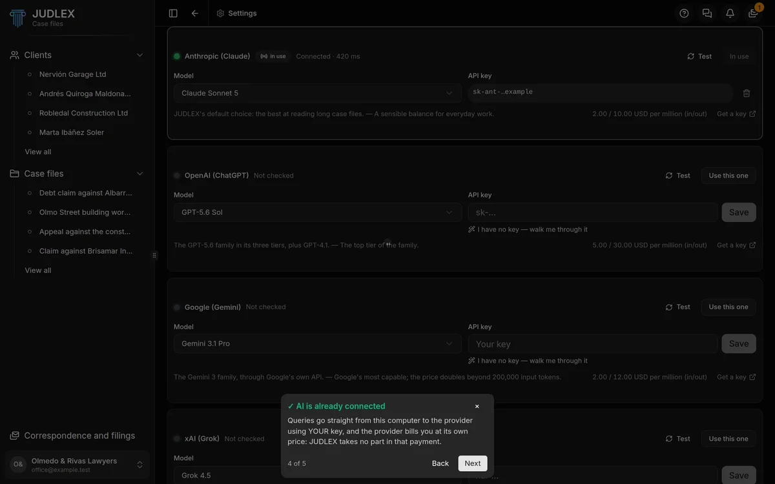The width and height of the screenshot is (775, 484).
Task: Open Get a key link for Anthropic
Action: [736, 114]
